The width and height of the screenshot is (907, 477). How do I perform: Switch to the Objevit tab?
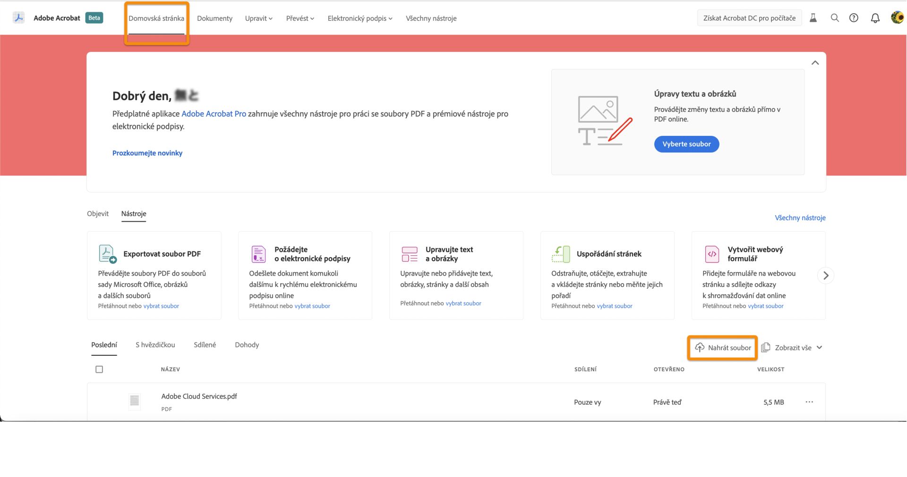[x=98, y=214]
